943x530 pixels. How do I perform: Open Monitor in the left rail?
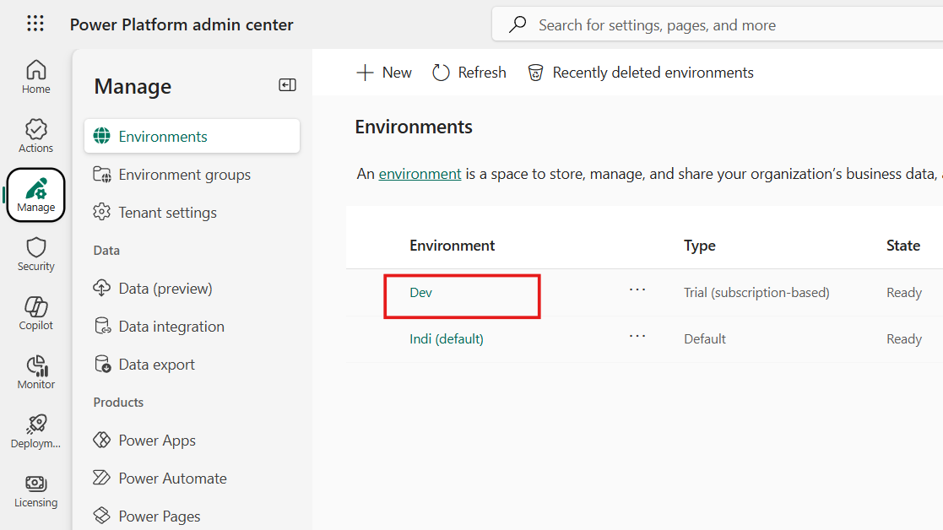click(36, 372)
